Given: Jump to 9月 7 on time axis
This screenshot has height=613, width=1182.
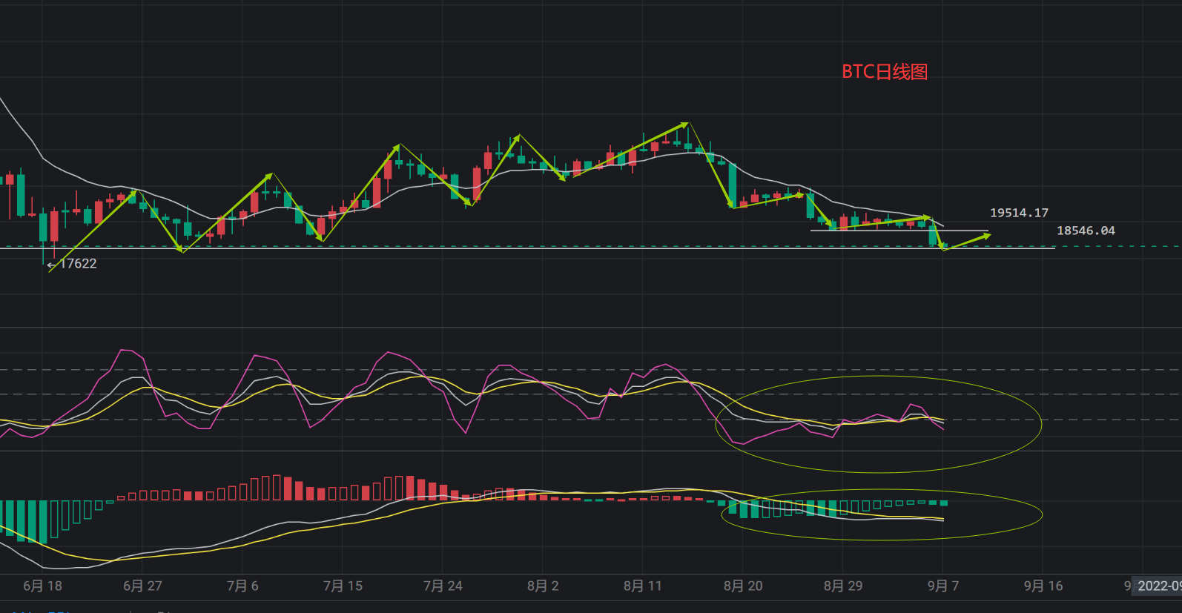Looking at the screenshot, I should point(943,586).
